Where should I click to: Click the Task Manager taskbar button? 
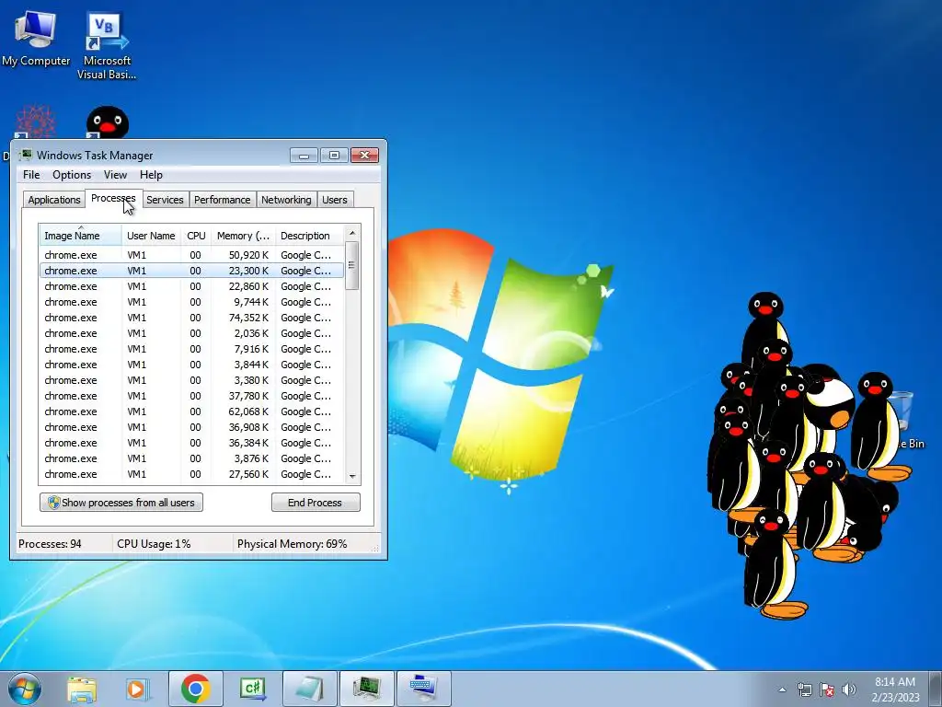click(366, 689)
